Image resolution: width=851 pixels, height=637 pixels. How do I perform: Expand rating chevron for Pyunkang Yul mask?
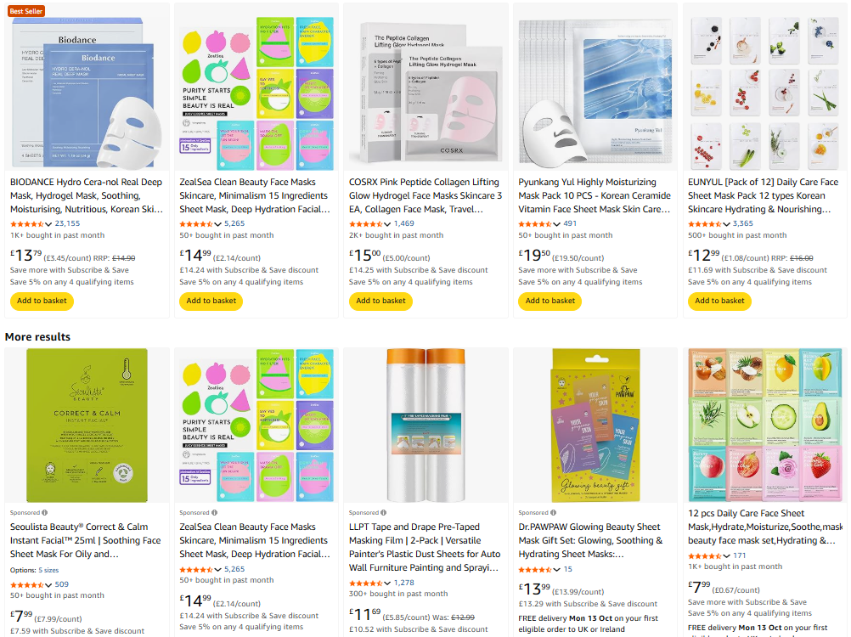point(556,224)
